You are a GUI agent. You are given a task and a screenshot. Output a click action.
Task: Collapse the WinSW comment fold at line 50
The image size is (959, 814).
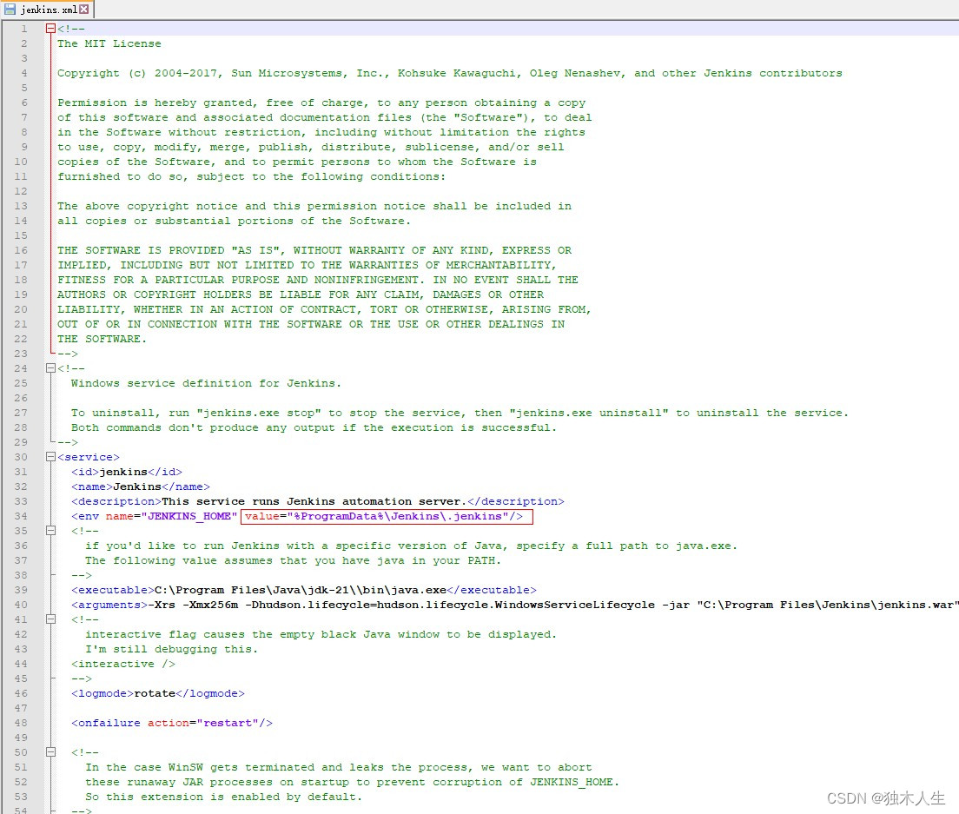[x=50, y=752]
